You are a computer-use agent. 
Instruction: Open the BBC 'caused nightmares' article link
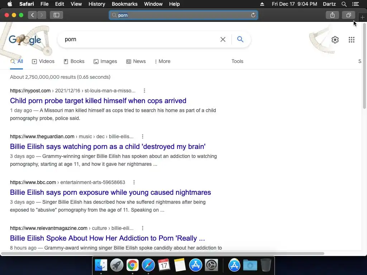click(110, 192)
